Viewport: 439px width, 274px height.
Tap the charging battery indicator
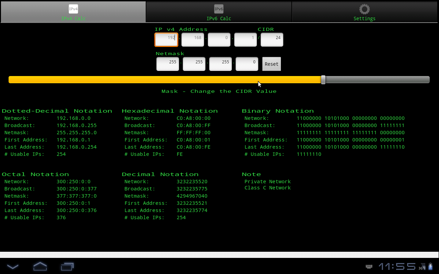tap(430, 266)
